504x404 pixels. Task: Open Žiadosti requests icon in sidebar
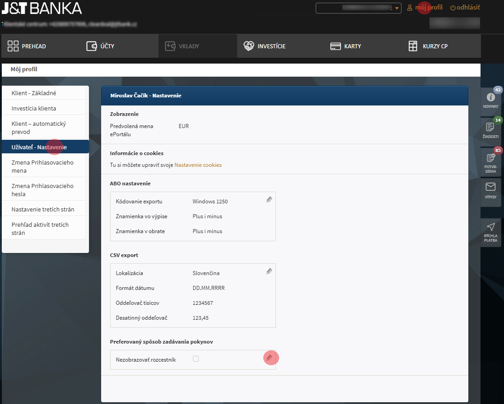tap(490, 127)
